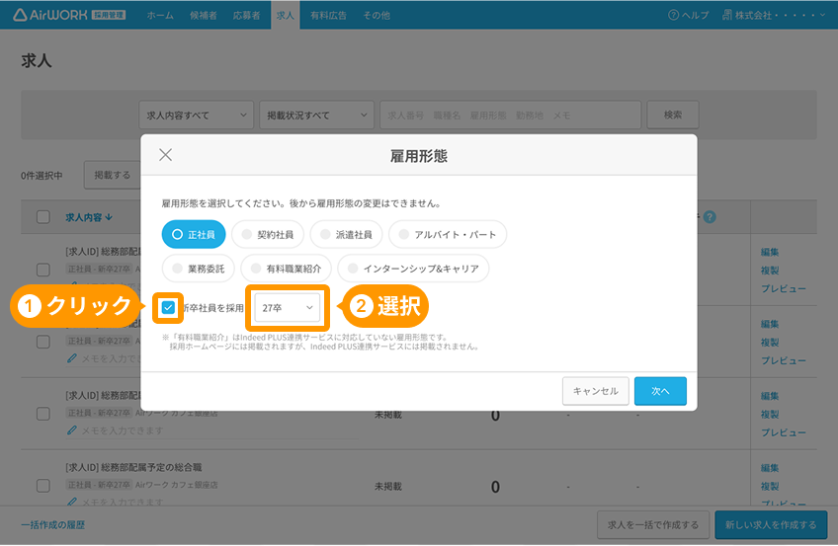Click 複製 link in second job row
The height and width of the screenshot is (546, 838).
(x=770, y=343)
